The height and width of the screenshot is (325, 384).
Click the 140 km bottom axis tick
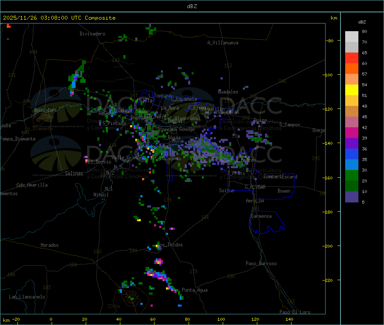tap(289, 319)
